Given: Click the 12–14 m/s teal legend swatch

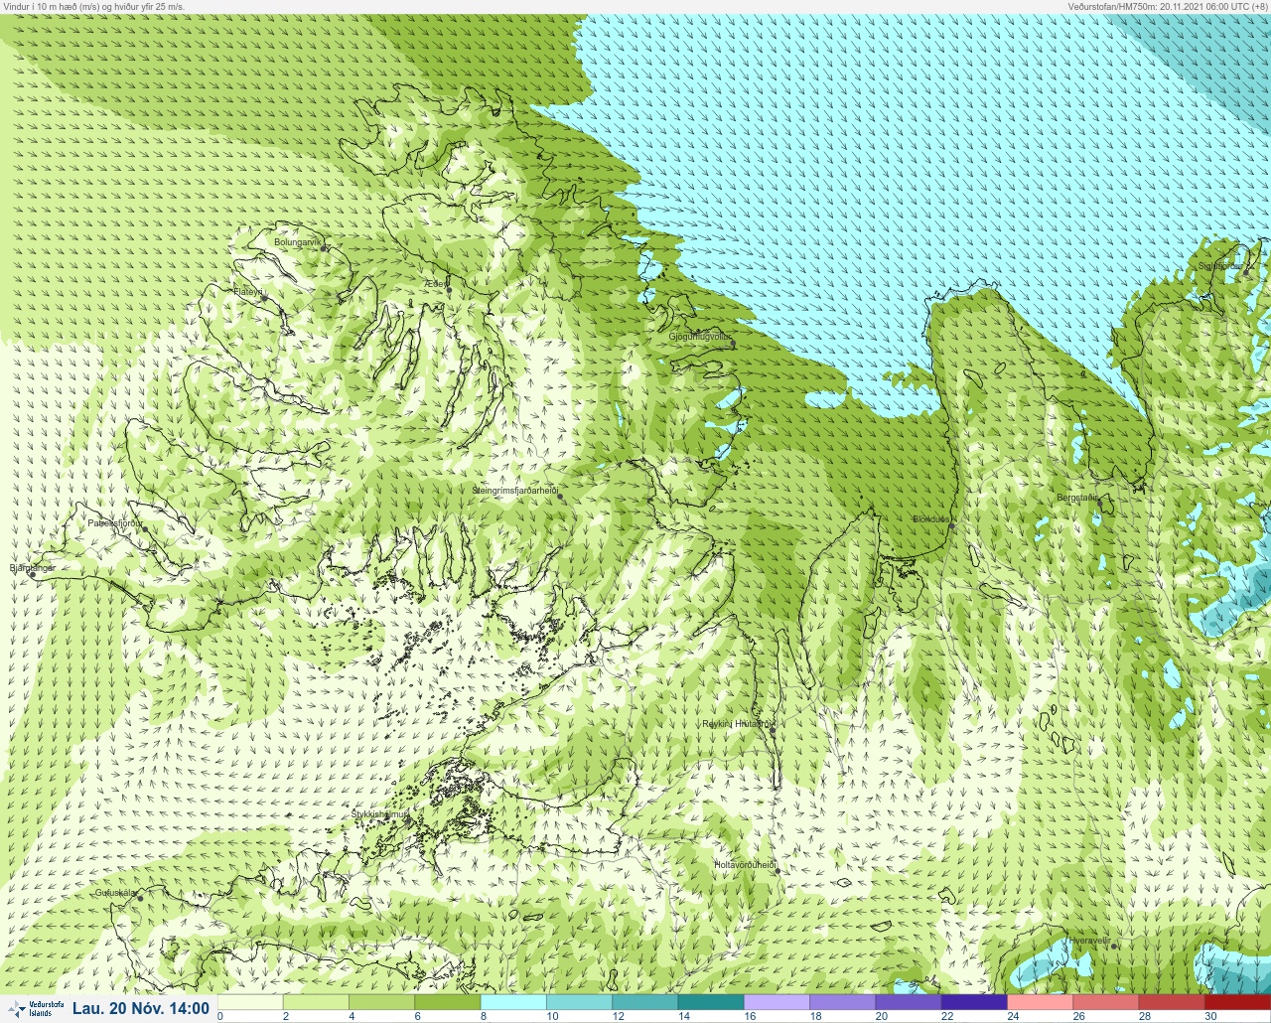Looking at the screenshot, I should 644,1002.
